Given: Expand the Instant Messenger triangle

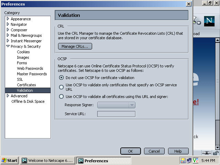Looking at the screenshot, I should click(x=8, y=41).
